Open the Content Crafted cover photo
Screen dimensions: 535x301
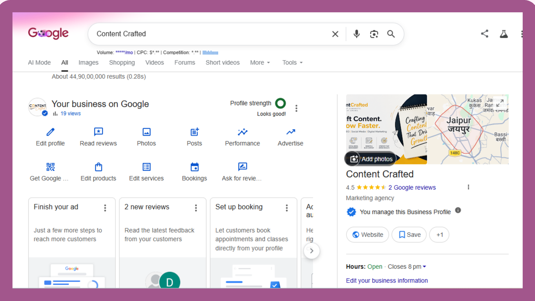[x=386, y=129]
